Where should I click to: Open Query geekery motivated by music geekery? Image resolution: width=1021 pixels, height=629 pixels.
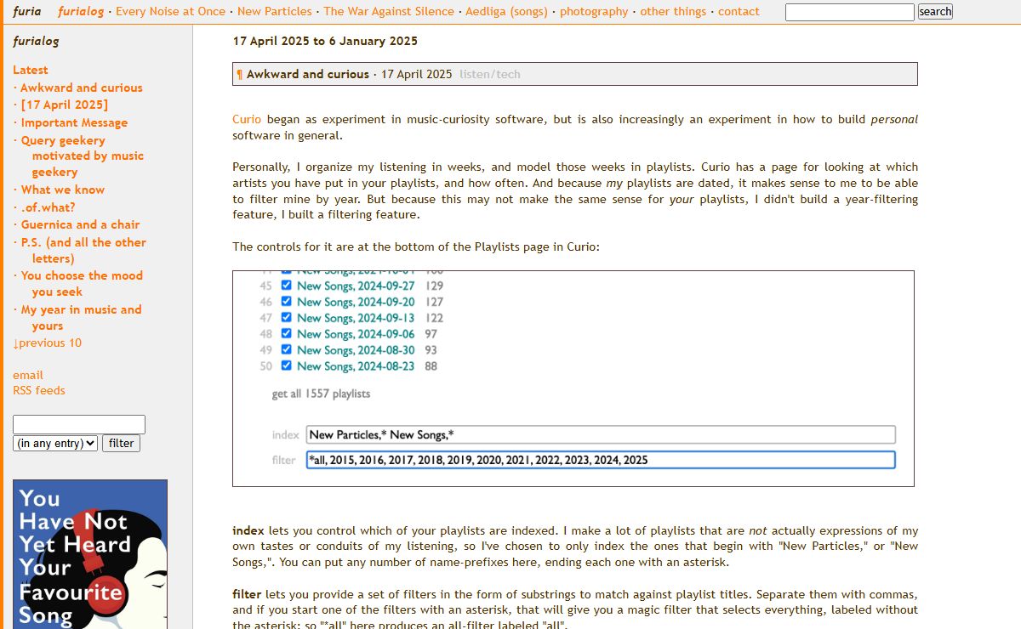pos(83,156)
